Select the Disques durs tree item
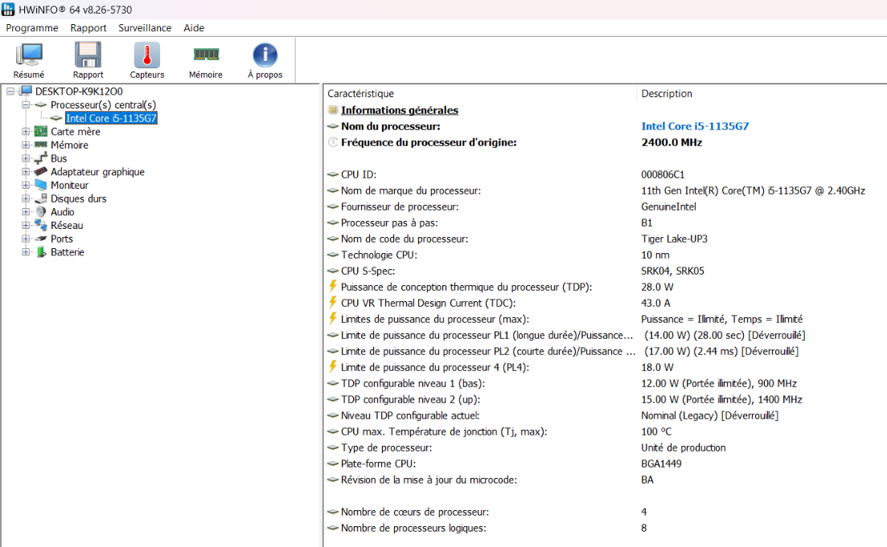Image resolution: width=887 pixels, height=547 pixels. pos(79,198)
